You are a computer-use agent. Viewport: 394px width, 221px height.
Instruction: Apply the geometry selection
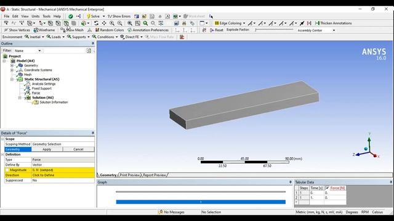point(47,149)
